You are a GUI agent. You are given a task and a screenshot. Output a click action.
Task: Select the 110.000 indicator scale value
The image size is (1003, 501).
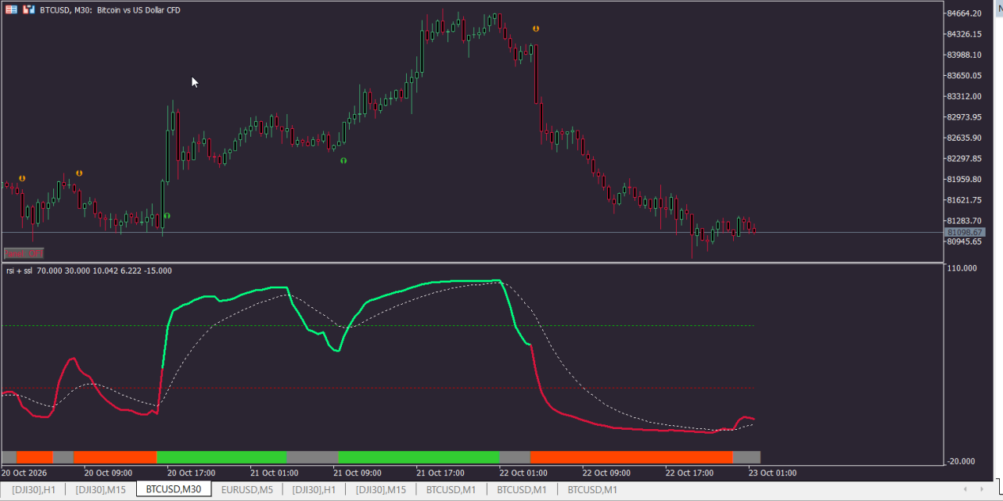tap(962, 268)
